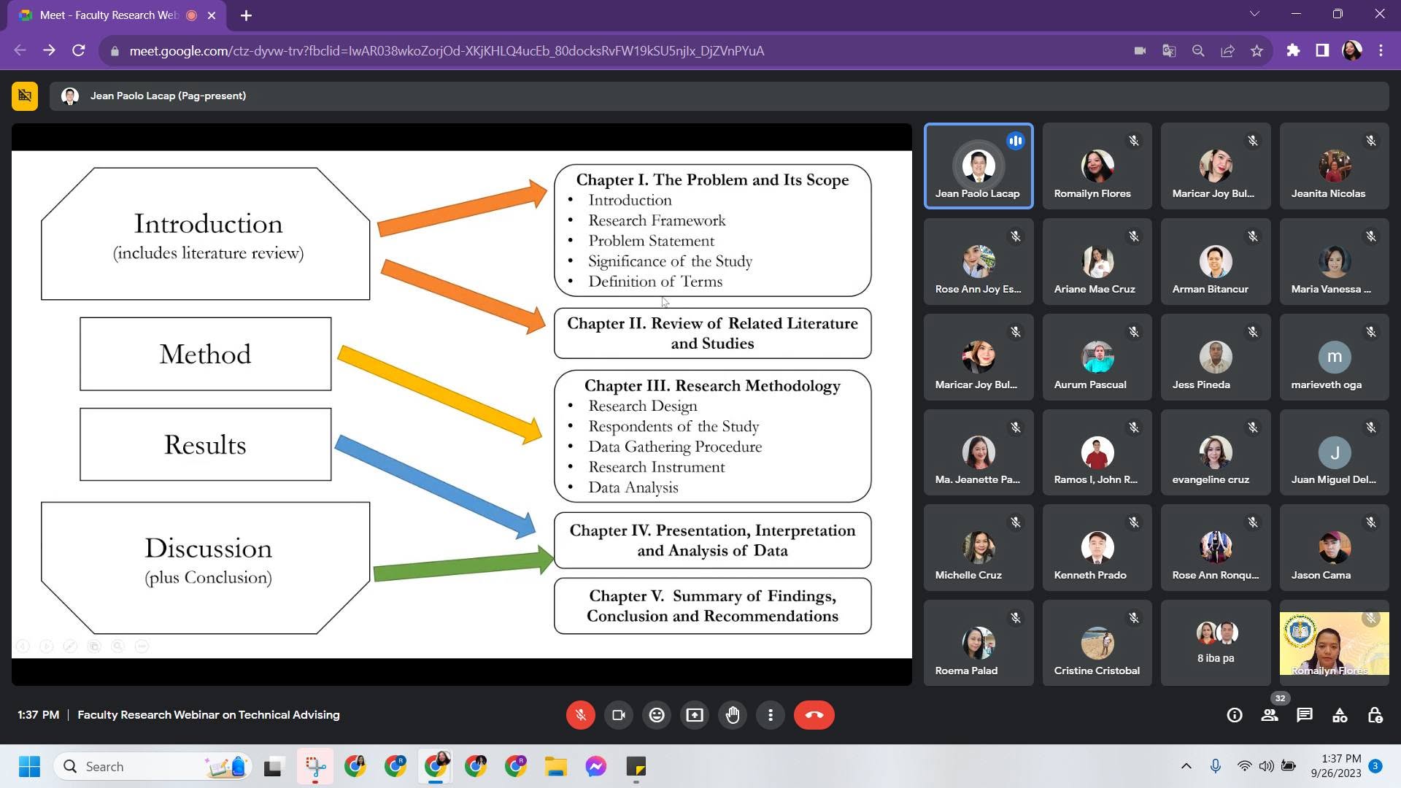Open more options three-dot menu in call bar

click(x=771, y=715)
